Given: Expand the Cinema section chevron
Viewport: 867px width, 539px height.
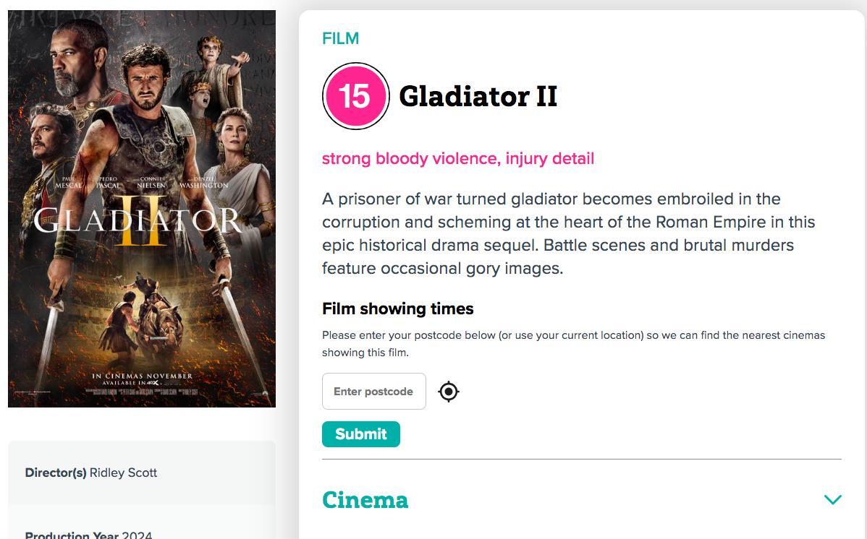Looking at the screenshot, I should click(x=833, y=500).
